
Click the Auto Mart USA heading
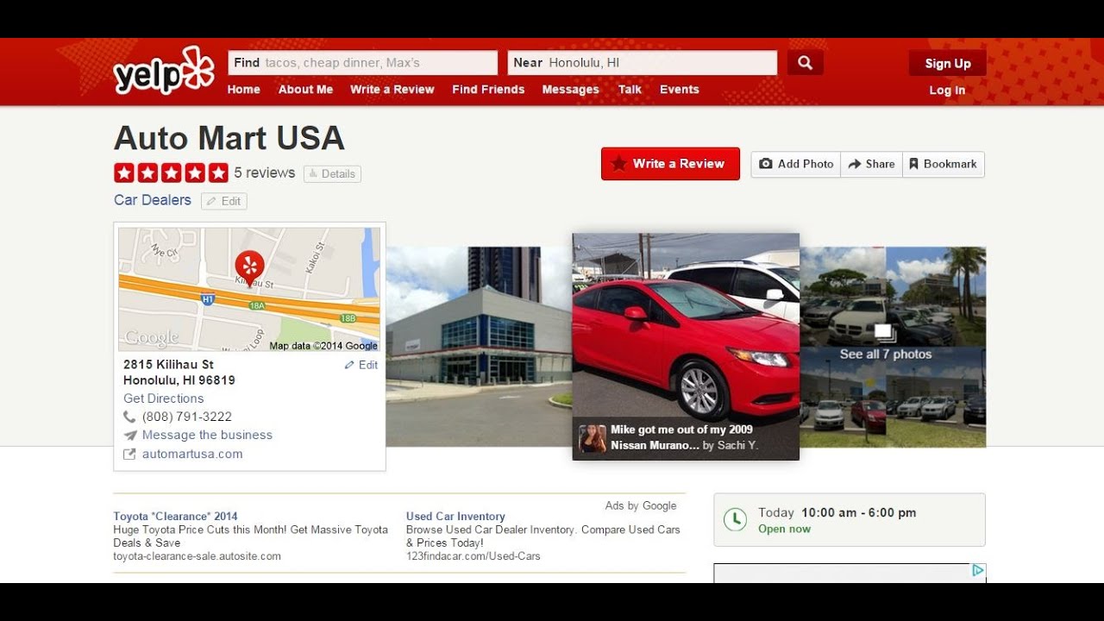click(x=229, y=138)
